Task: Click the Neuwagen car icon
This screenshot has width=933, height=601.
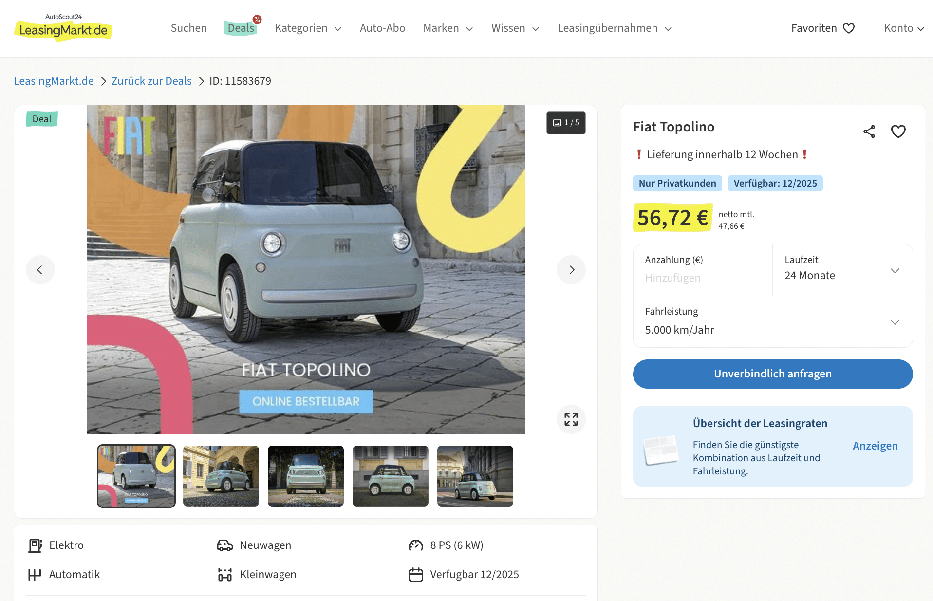Action: pyautogui.click(x=225, y=545)
